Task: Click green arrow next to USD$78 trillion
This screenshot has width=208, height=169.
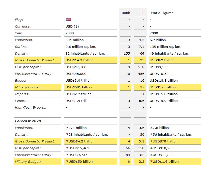Action: point(151,141)
